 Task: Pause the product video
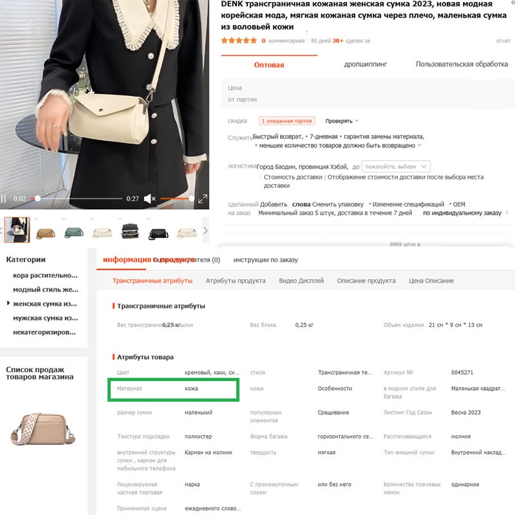pos(4,199)
